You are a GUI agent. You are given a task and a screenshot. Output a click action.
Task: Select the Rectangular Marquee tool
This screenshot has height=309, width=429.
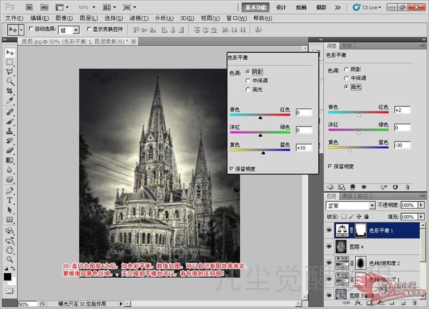pyautogui.click(x=10, y=62)
